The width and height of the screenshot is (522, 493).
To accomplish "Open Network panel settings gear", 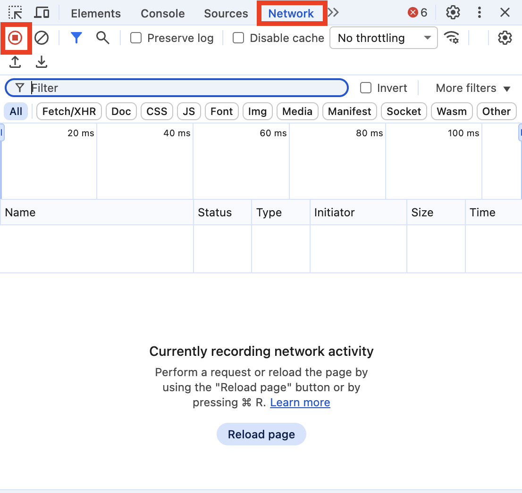I will pos(505,38).
